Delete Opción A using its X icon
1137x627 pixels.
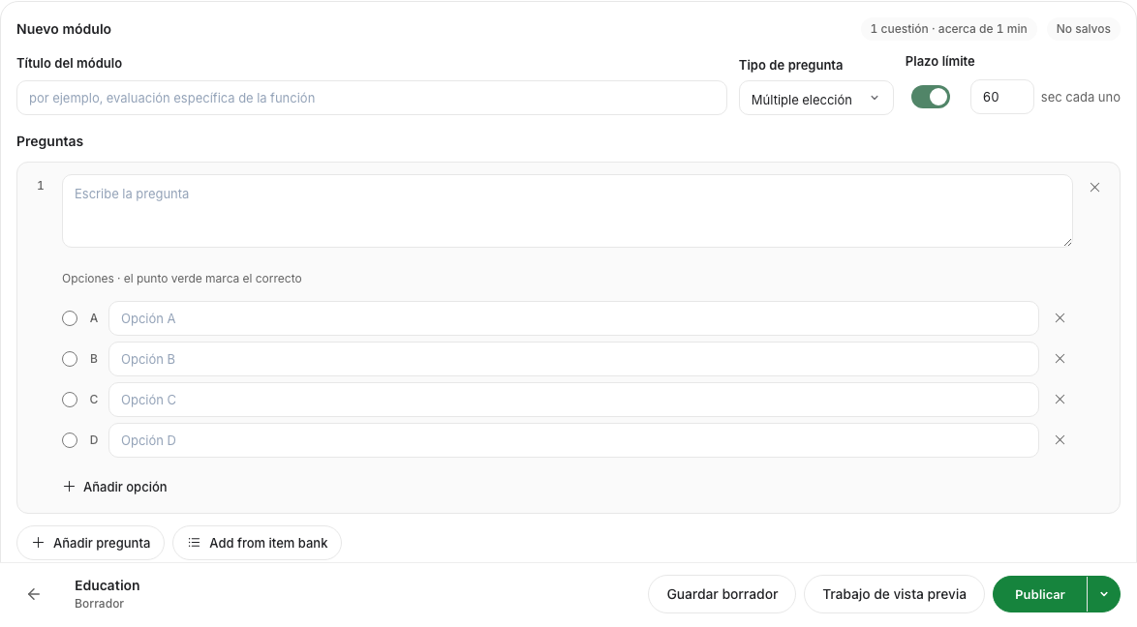pyautogui.click(x=1060, y=318)
